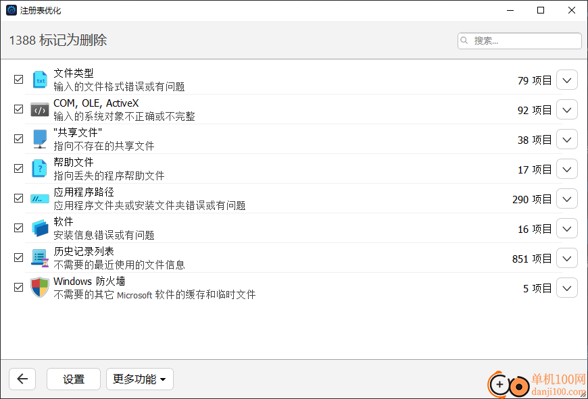
Task: Click the 17 项目 count
Action: click(x=535, y=169)
